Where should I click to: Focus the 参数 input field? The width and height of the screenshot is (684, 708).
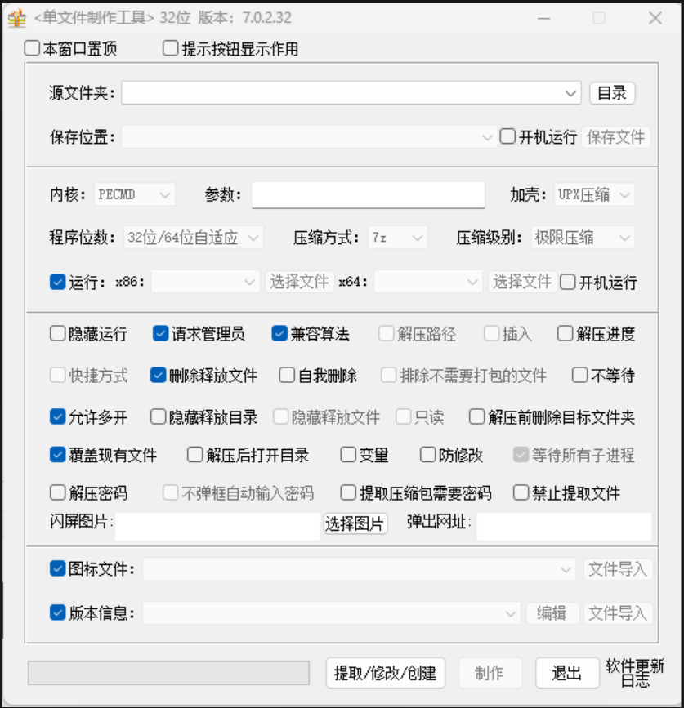click(x=369, y=195)
